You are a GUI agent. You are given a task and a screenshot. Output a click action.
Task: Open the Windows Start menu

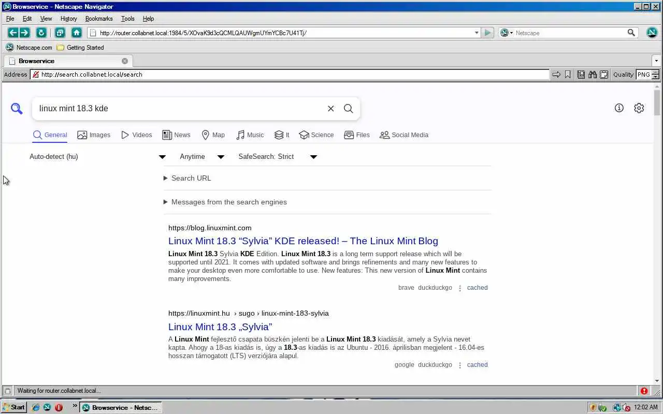(x=13, y=407)
